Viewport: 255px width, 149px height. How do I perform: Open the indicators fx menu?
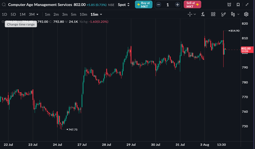click(x=203, y=14)
